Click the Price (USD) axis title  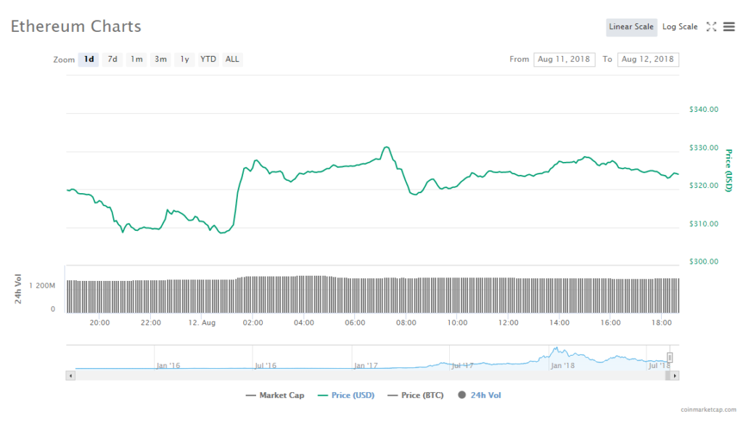point(728,171)
